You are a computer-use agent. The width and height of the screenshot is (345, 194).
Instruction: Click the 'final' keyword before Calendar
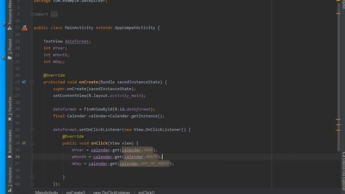click(x=59, y=116)
